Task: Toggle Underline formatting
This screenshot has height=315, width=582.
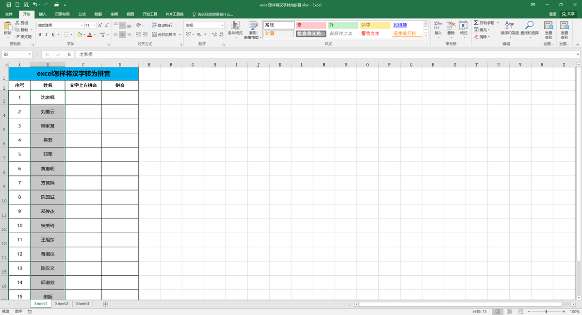Action: tap(52, 34)
